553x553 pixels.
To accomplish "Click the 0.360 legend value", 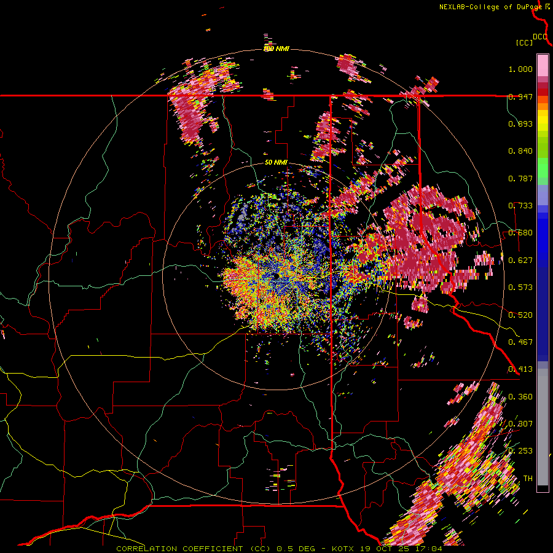I will point(520,397).
